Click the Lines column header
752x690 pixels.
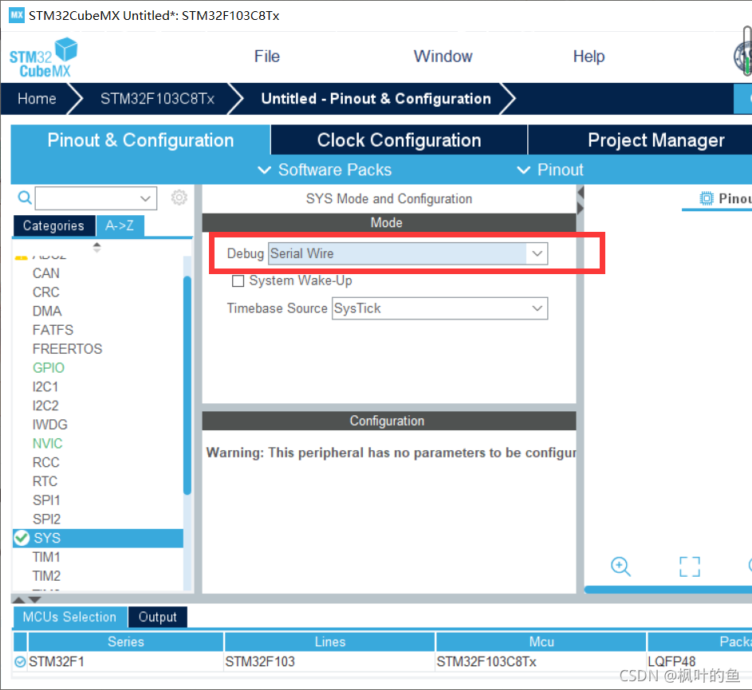tap(330, 641)
